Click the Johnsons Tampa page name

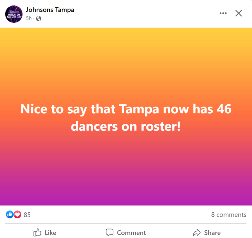(50, 10)
